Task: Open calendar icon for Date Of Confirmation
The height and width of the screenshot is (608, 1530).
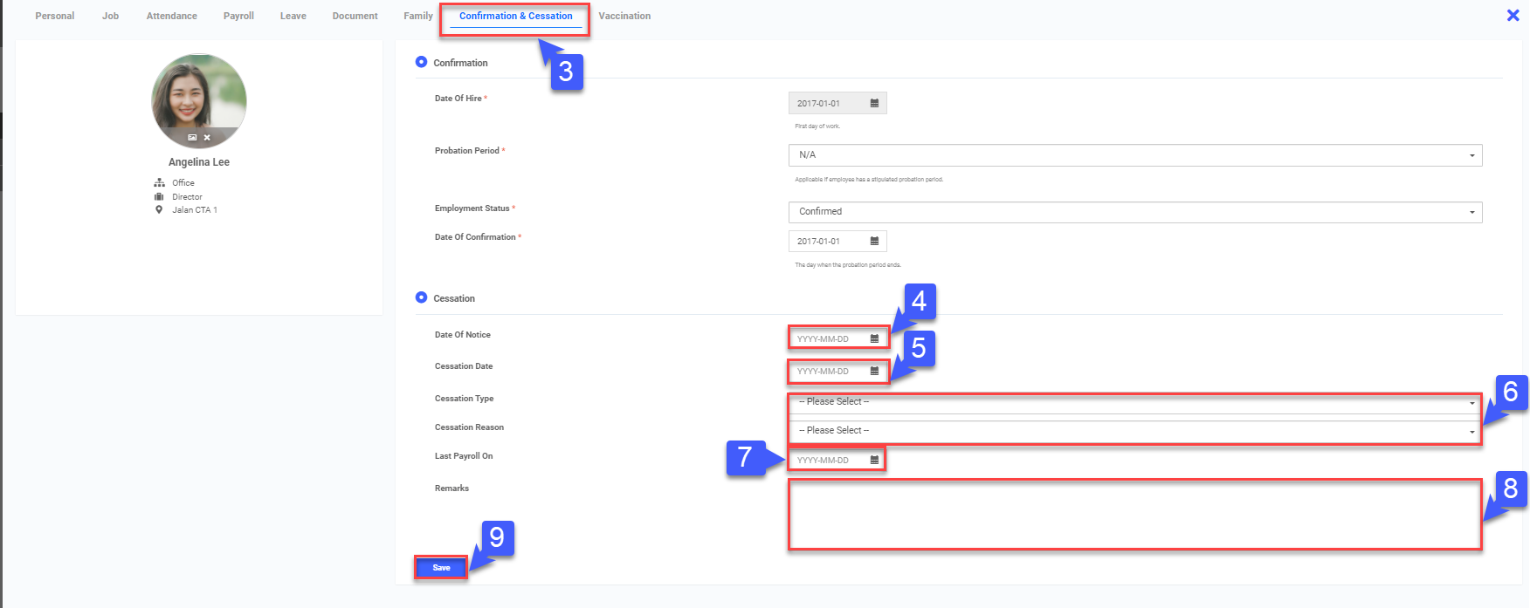Action: point(874,241)
